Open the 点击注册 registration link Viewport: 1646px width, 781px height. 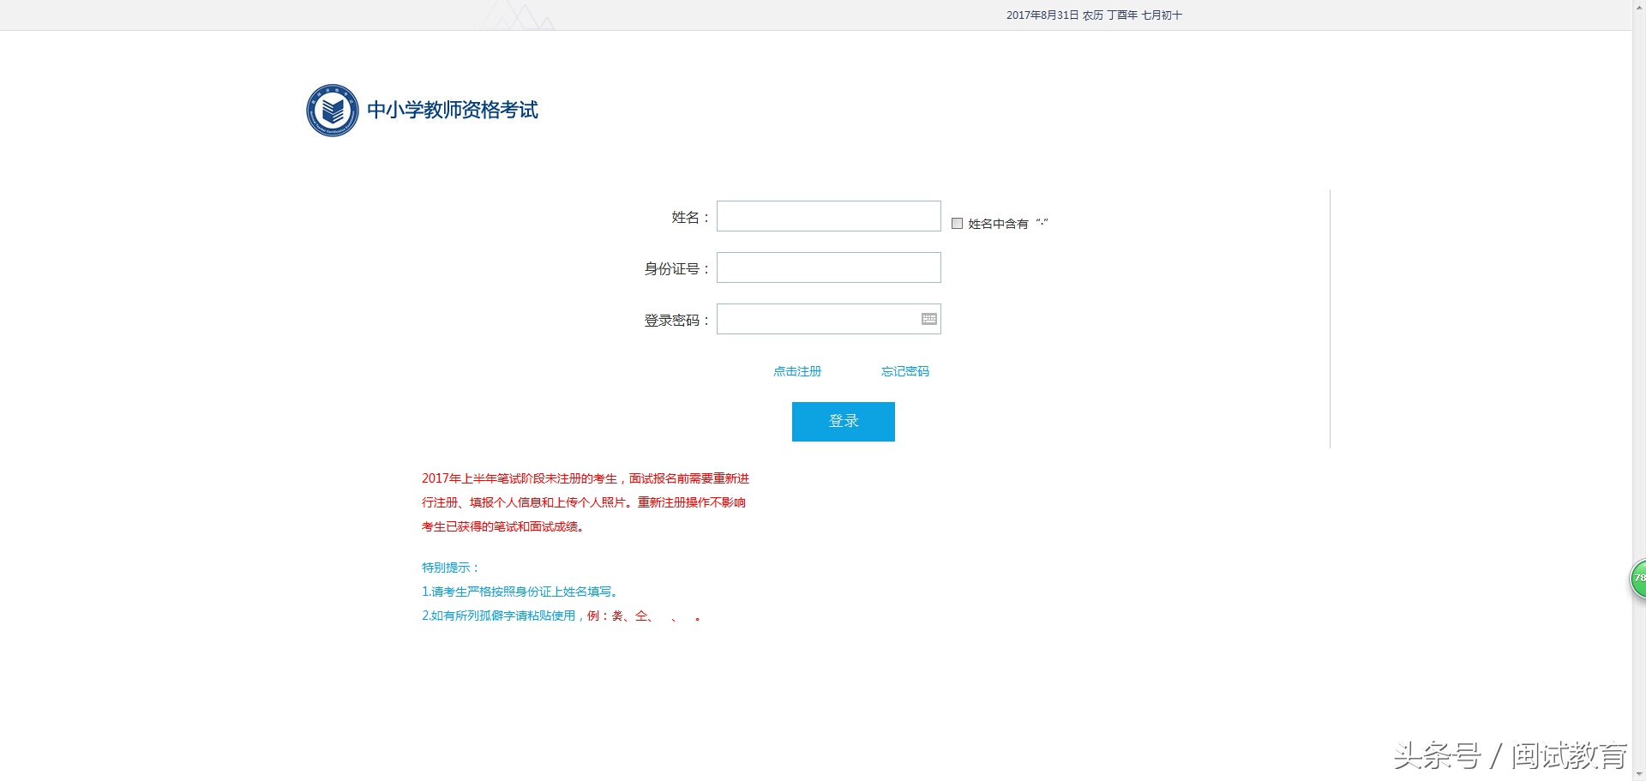pos(798,371)
